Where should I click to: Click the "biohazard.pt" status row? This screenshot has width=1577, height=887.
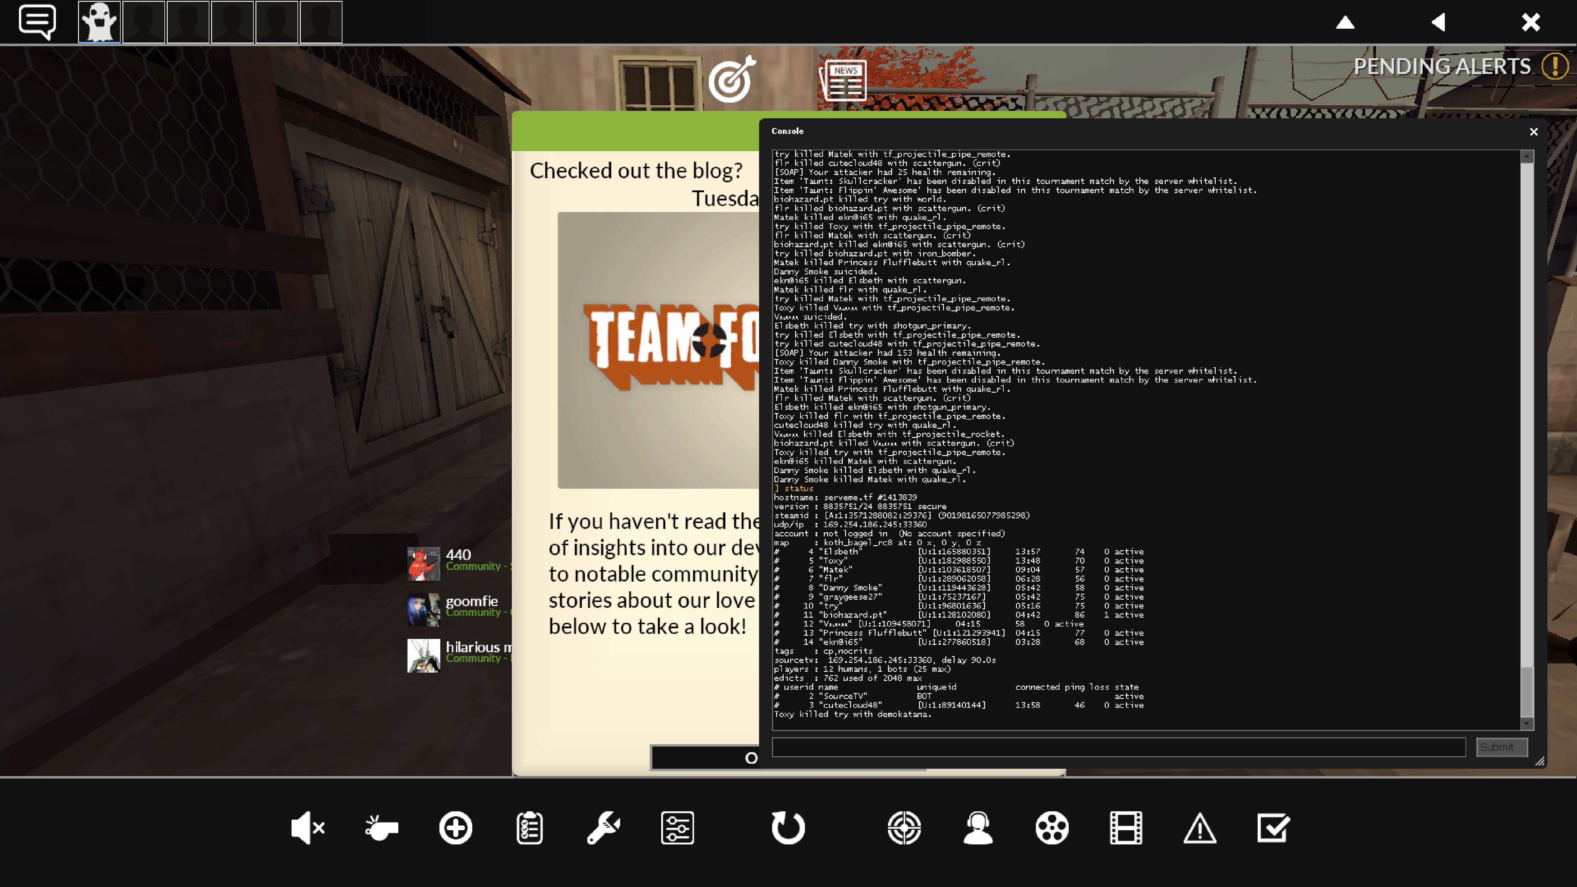[959, 615]
